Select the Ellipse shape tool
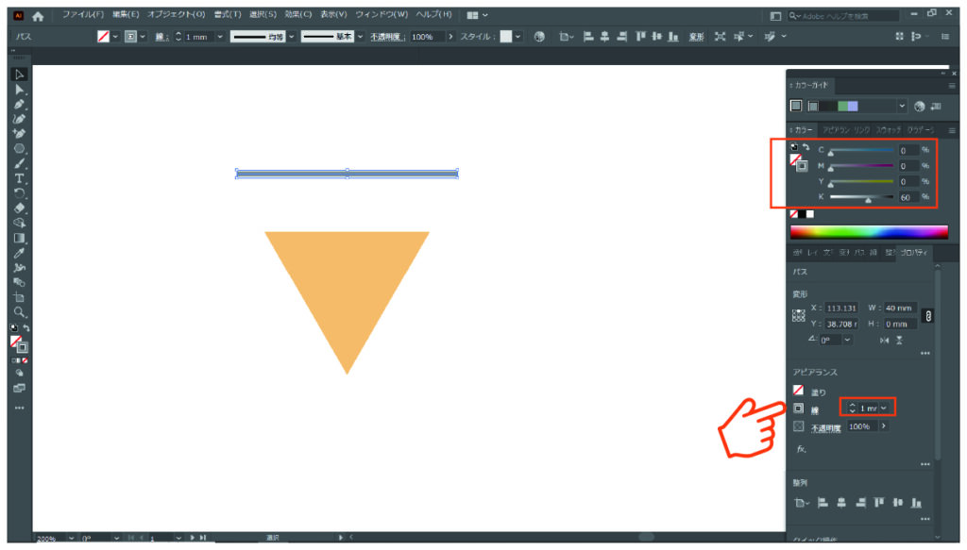967x550 pixels. [x=19, y=149]
